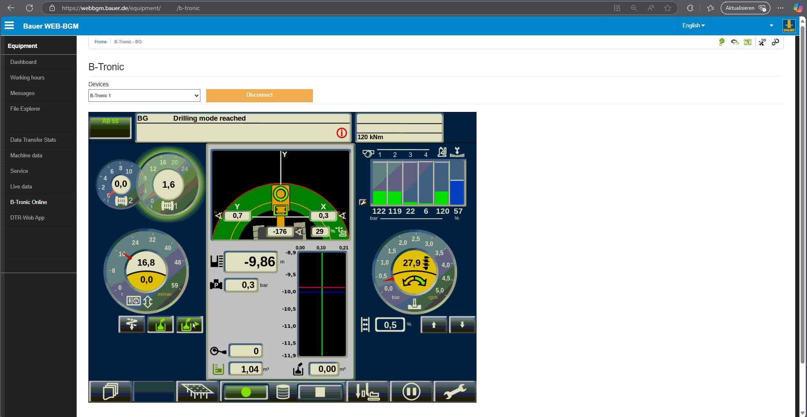Click the pressure P pump icon
The height and width of the screenshot is (417, 807).
216,285
